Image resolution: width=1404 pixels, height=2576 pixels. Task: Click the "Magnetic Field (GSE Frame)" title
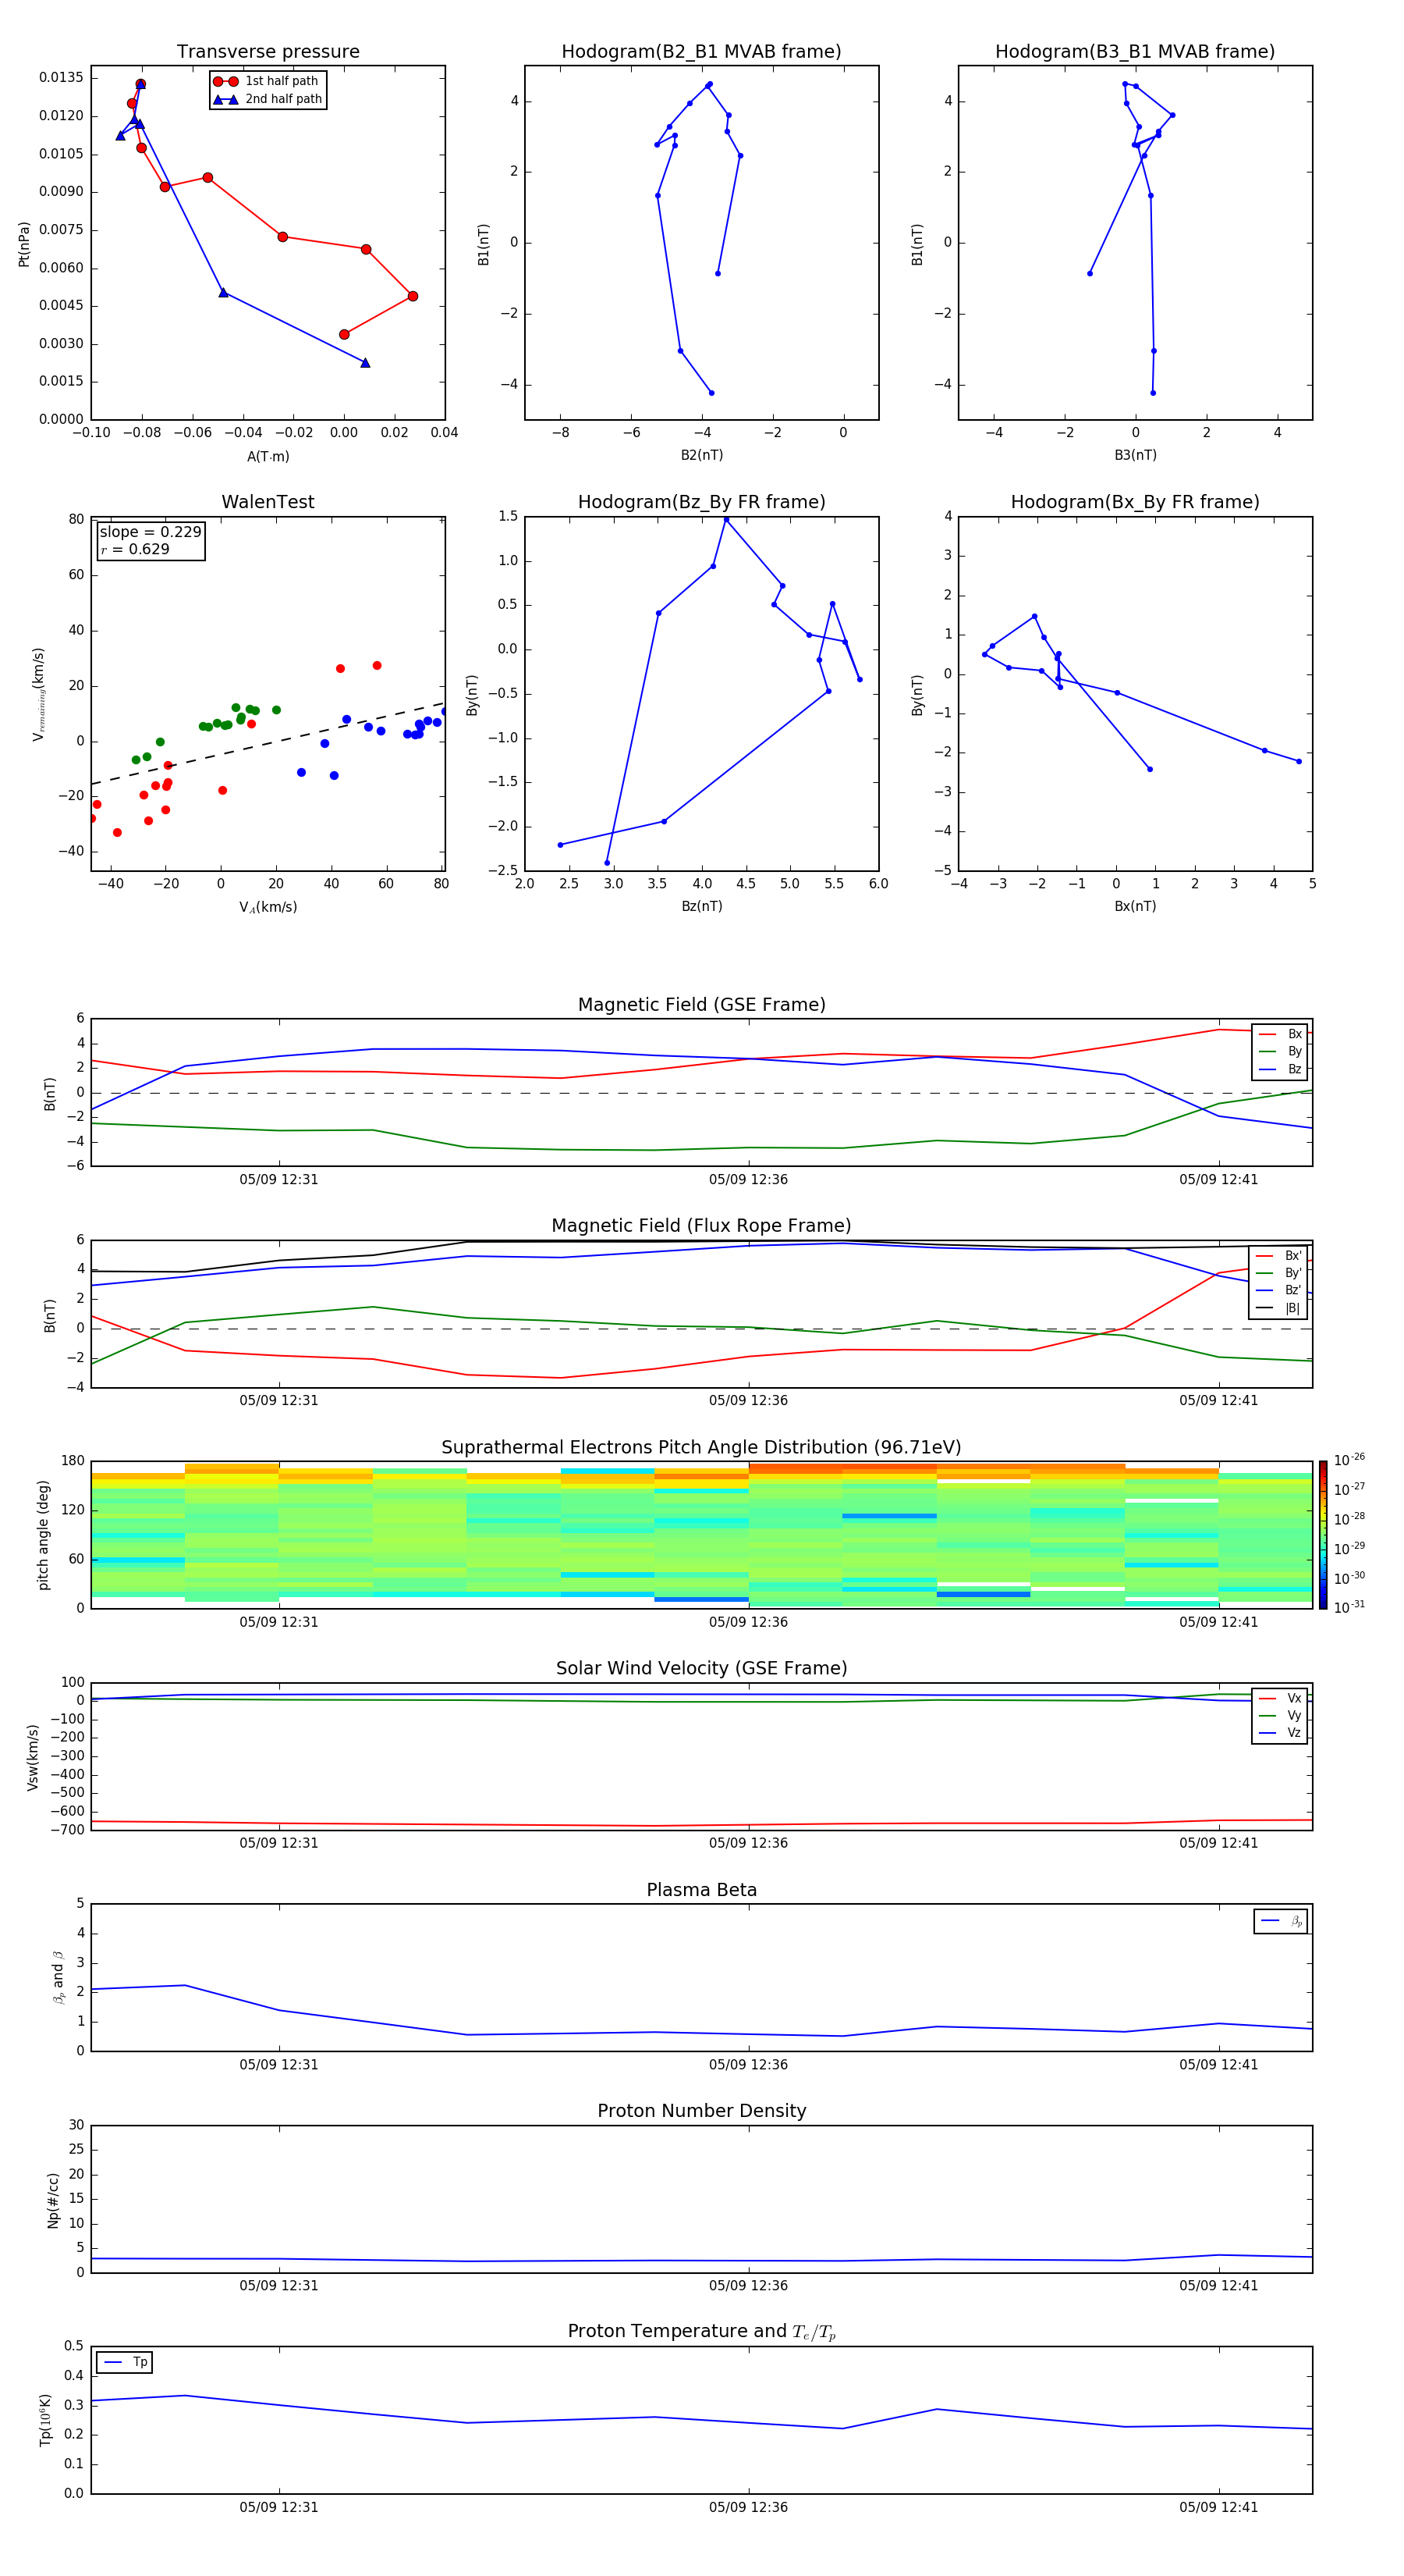pyautogui.click(x=701, y=1005)
